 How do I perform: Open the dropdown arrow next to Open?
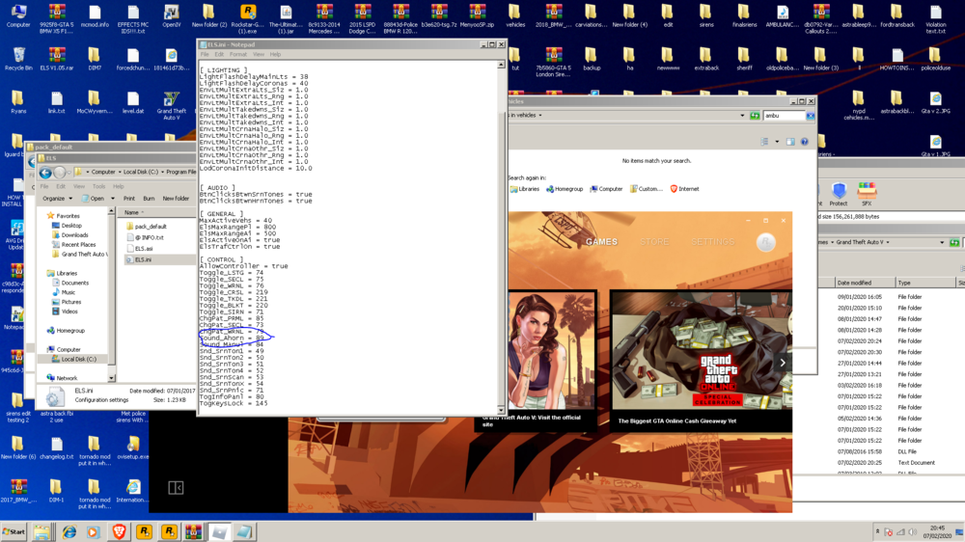tap(113, 199)
